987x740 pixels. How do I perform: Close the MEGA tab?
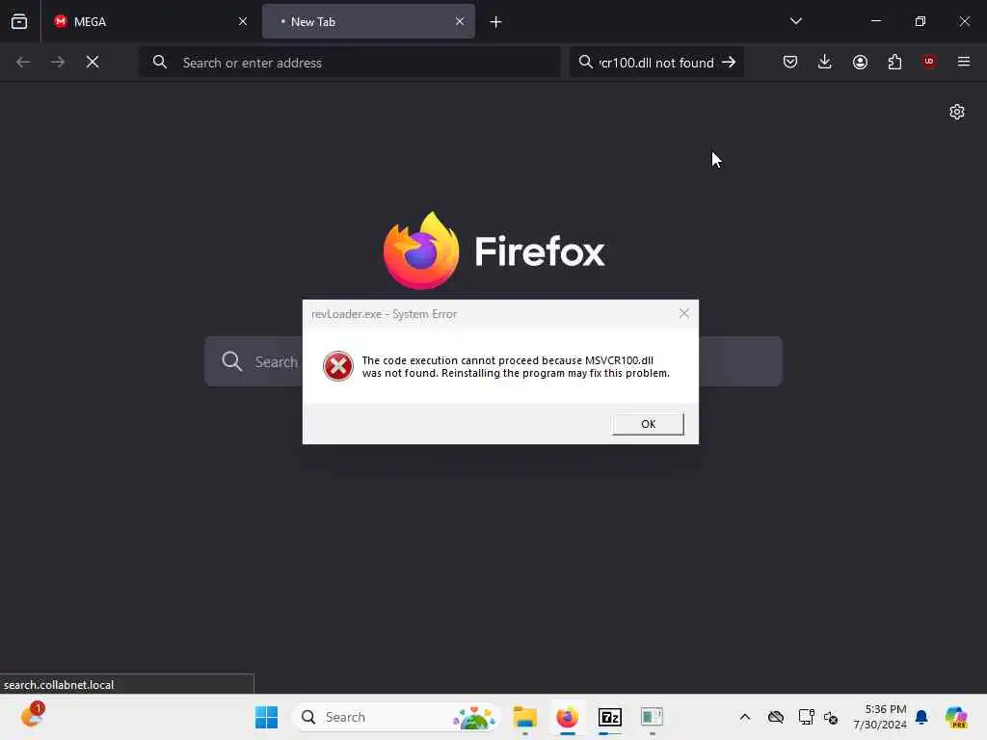243,21
